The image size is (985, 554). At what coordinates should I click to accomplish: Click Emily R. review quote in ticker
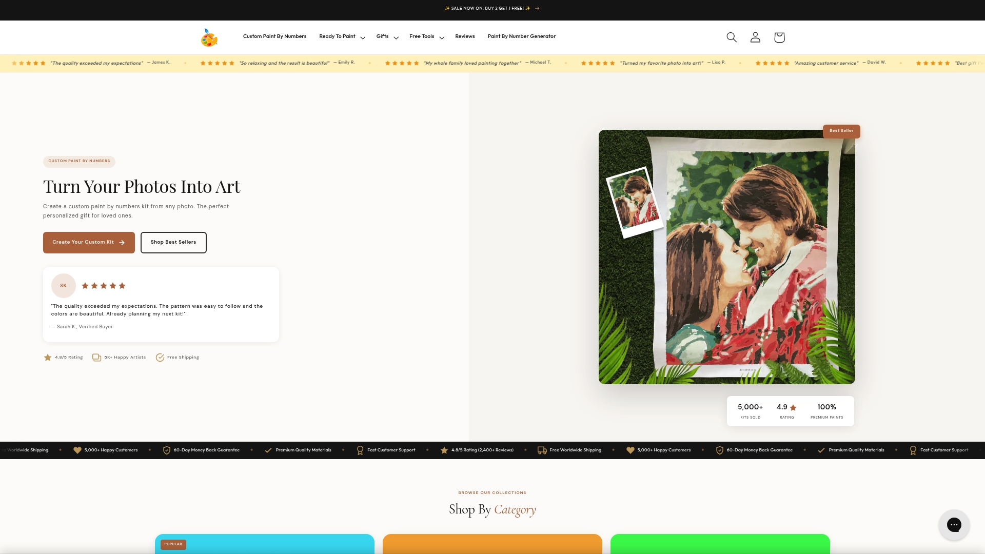(x=284, y=63)
